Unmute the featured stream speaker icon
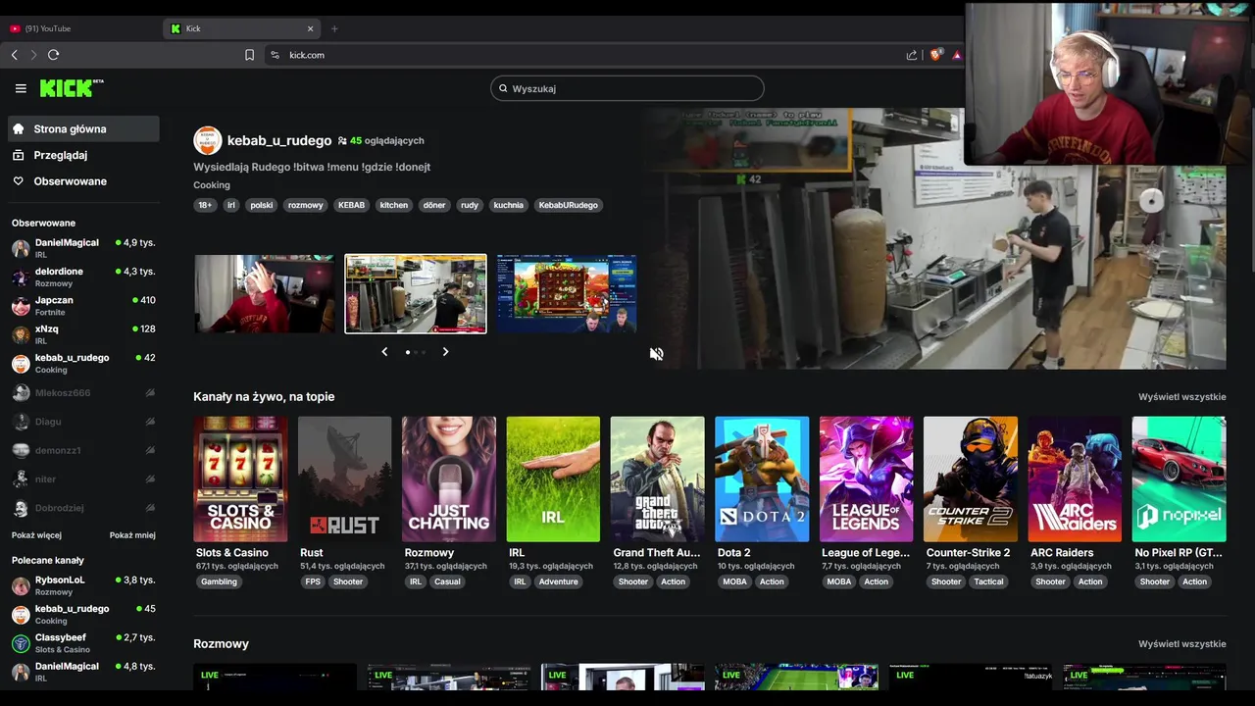Image resolution: width=1255 pixels, height=706 pixels. [x=656, y=354]
